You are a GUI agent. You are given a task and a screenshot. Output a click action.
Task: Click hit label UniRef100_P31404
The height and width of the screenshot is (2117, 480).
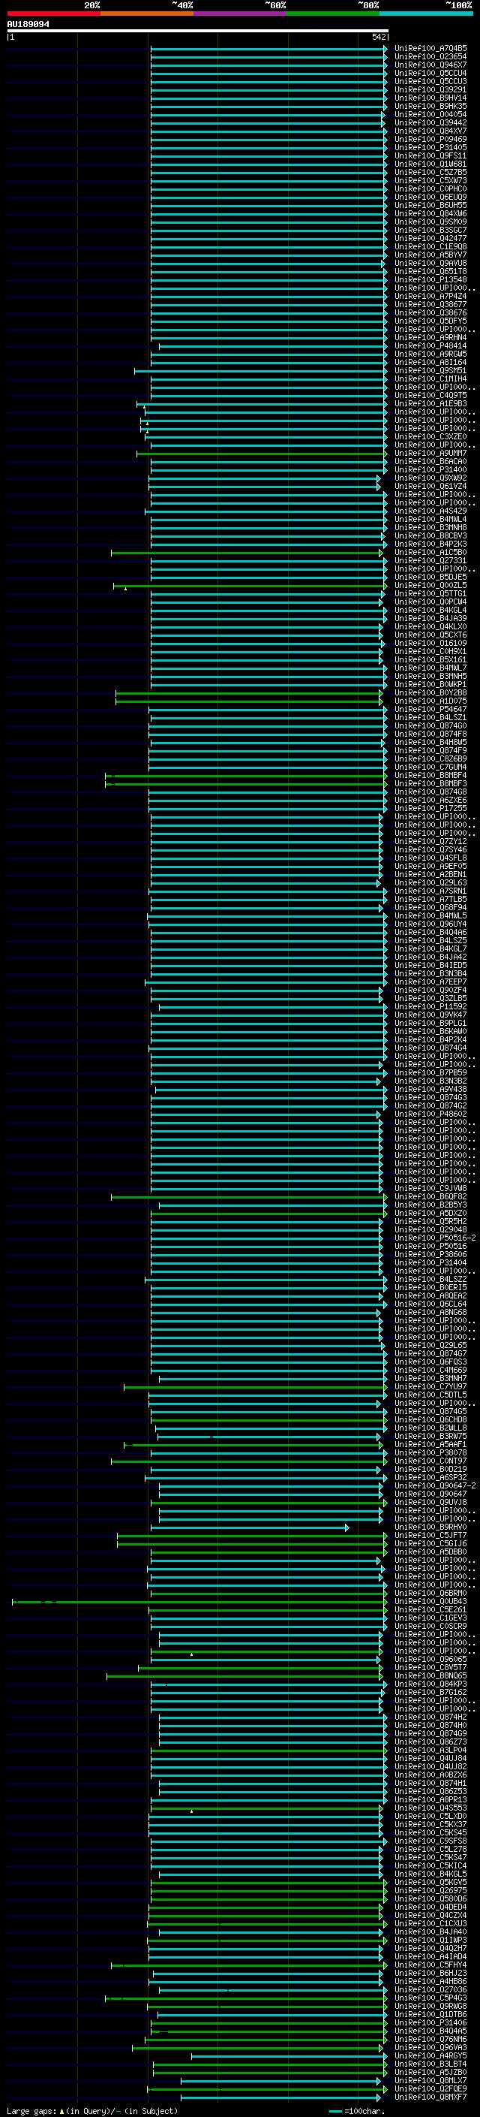coord(430,1263)
